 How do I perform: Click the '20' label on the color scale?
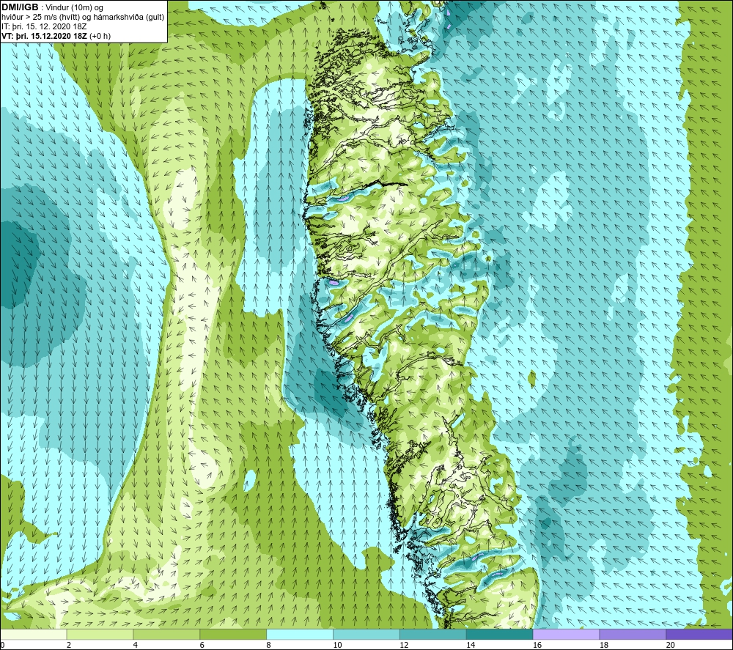click(671, 645)
